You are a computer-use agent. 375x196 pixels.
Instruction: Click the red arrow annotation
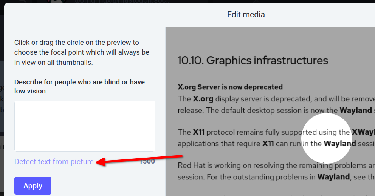point(140,159)
